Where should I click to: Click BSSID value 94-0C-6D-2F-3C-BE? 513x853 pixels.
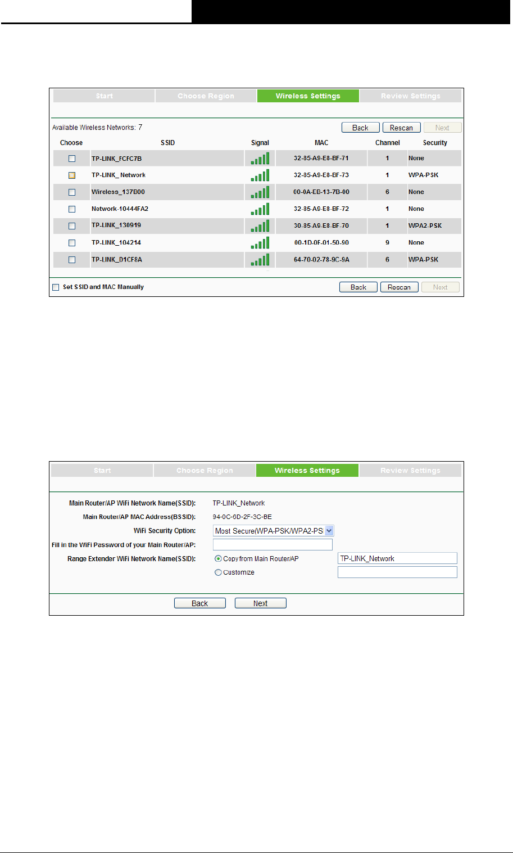[x=242, y=517]
